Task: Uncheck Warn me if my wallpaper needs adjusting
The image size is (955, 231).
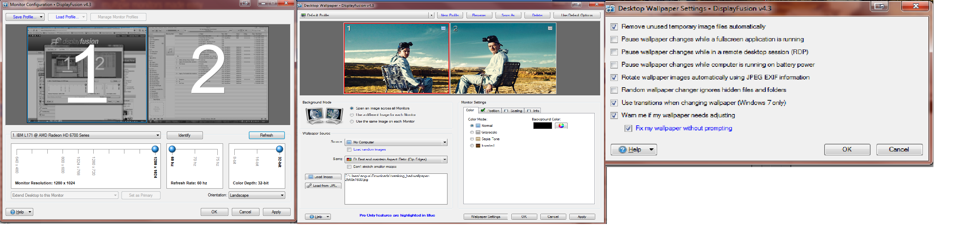Action: [614, 115]
